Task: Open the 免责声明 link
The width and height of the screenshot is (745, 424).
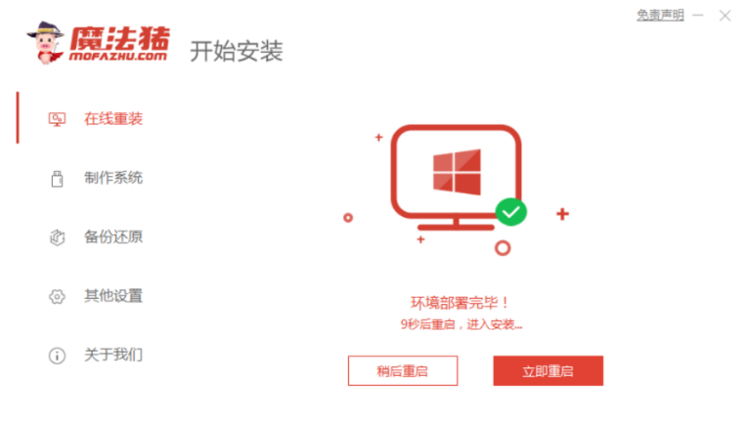Action: tap(660, 16)
